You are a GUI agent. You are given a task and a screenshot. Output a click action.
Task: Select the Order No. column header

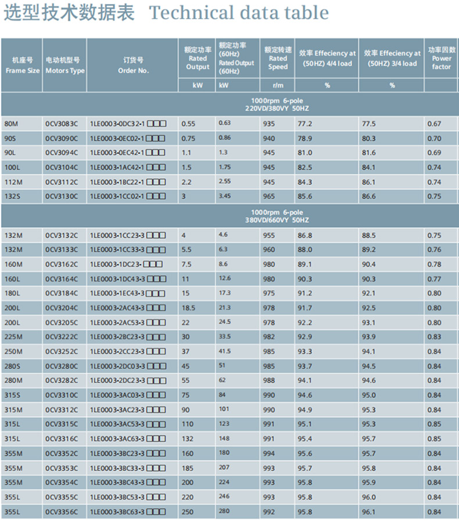pyautogui.click(x=132, y=65)
